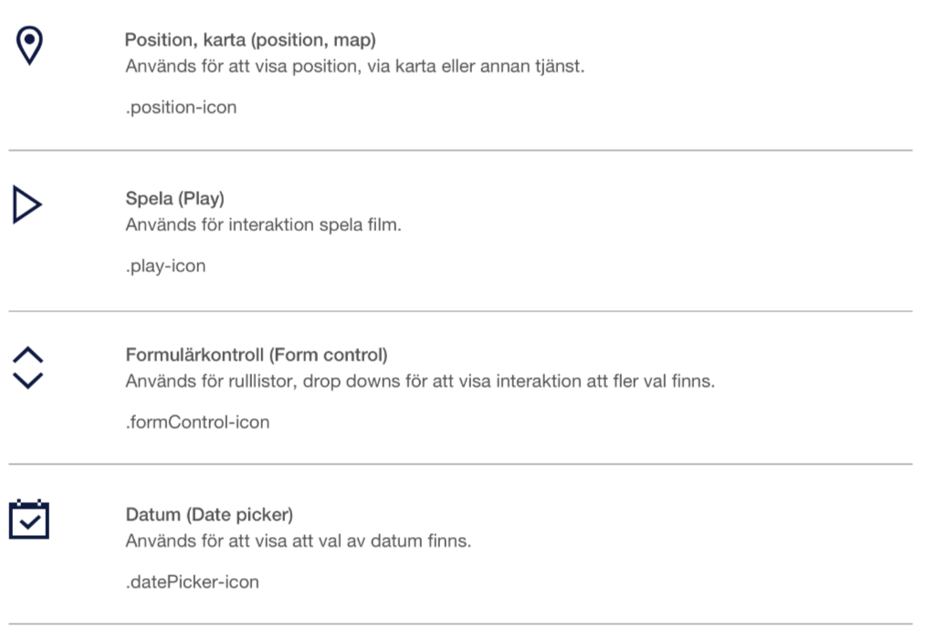Click the .play-icon class name text

click(166, 266)
